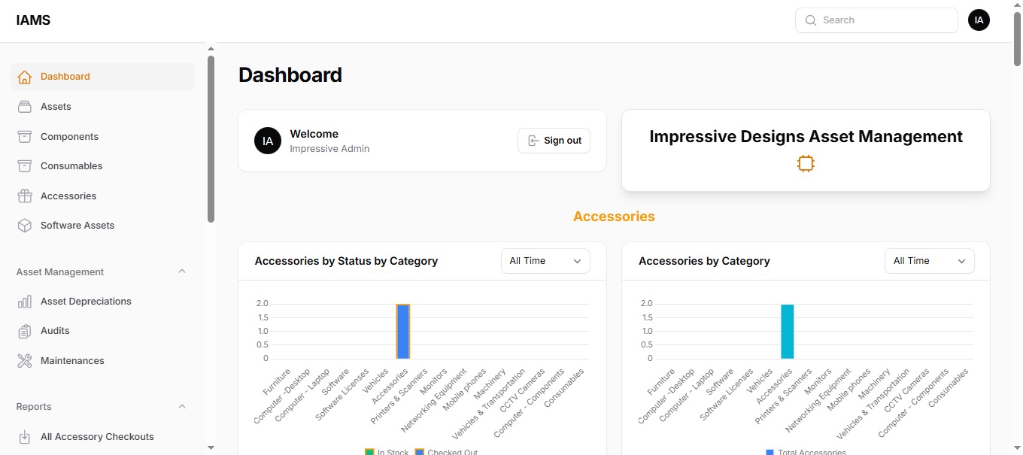
Task: Open the All Accessory Checkouts report
Action: (97, 437)
